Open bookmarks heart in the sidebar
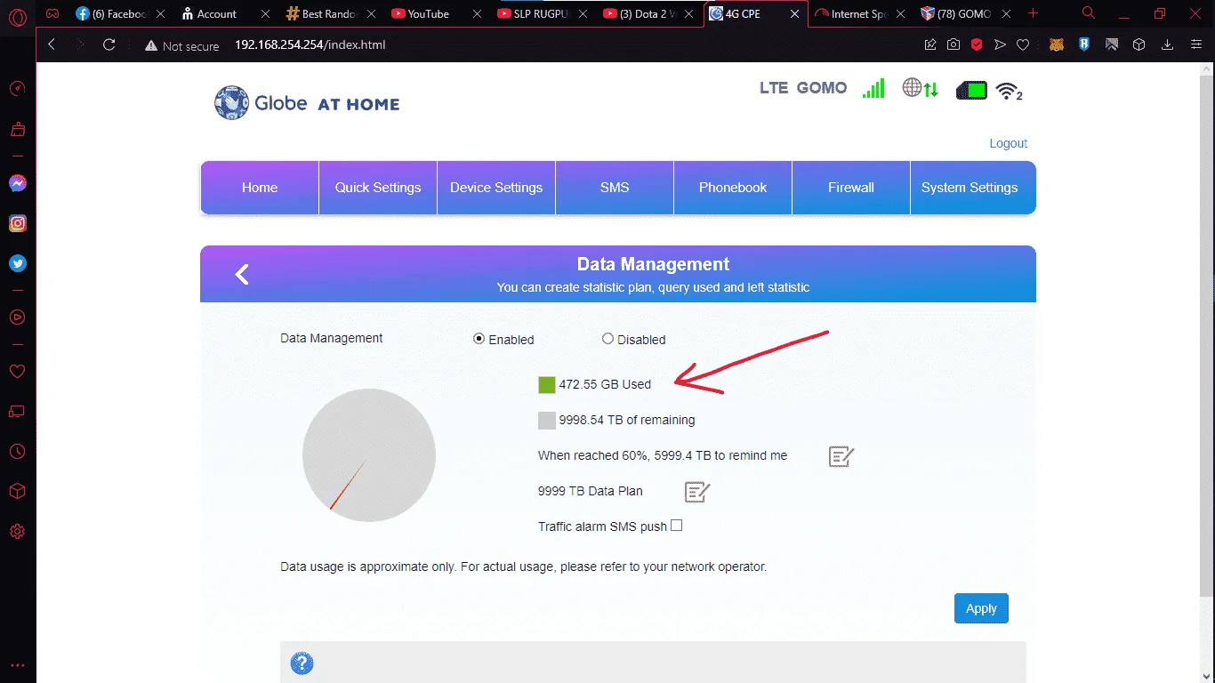 pos(17,371)
